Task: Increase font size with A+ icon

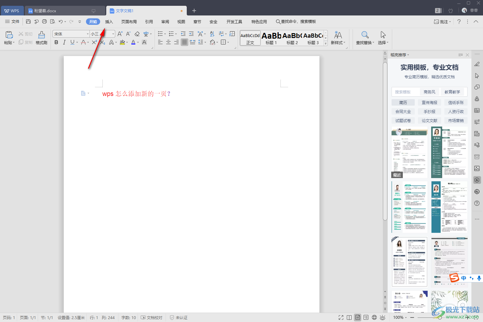Action: [x=120, y=34]
